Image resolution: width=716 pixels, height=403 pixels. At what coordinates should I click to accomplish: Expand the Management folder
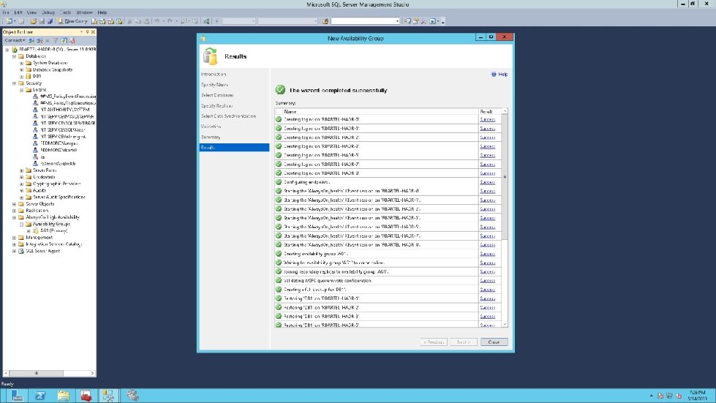coord(14,237)
